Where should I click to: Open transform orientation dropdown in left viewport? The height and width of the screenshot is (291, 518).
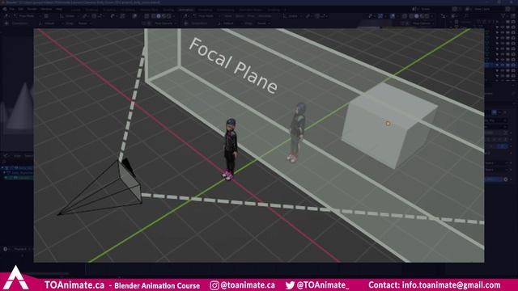pos(70,16)
